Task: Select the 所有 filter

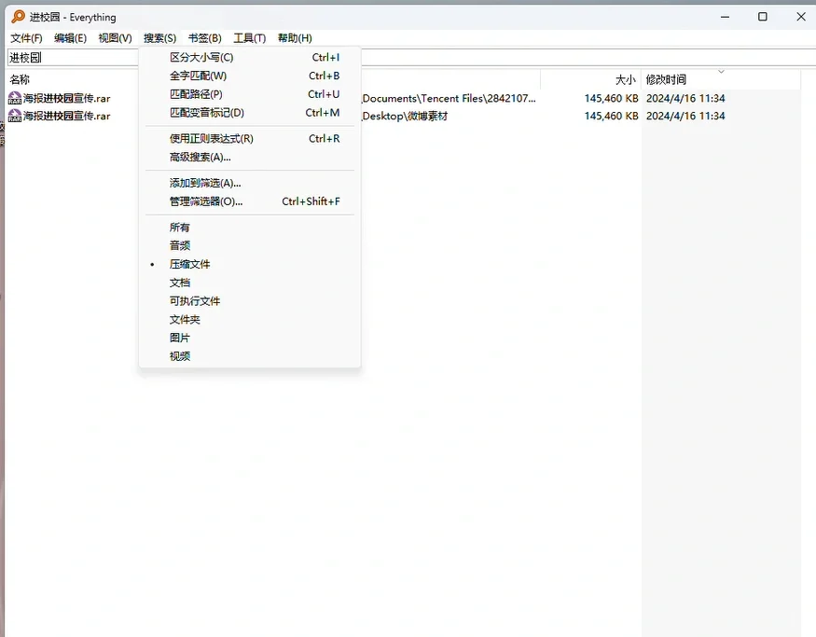Action: tap(179, 227)
